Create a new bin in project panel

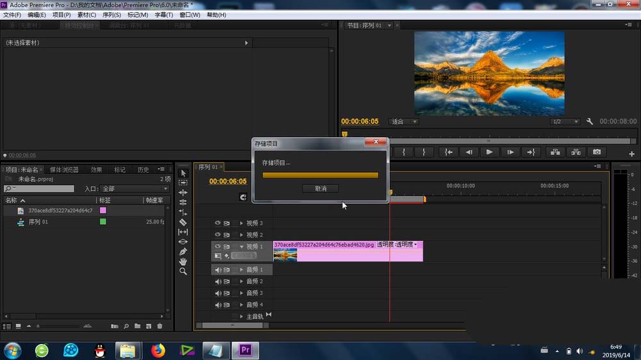tap(137, 326)
